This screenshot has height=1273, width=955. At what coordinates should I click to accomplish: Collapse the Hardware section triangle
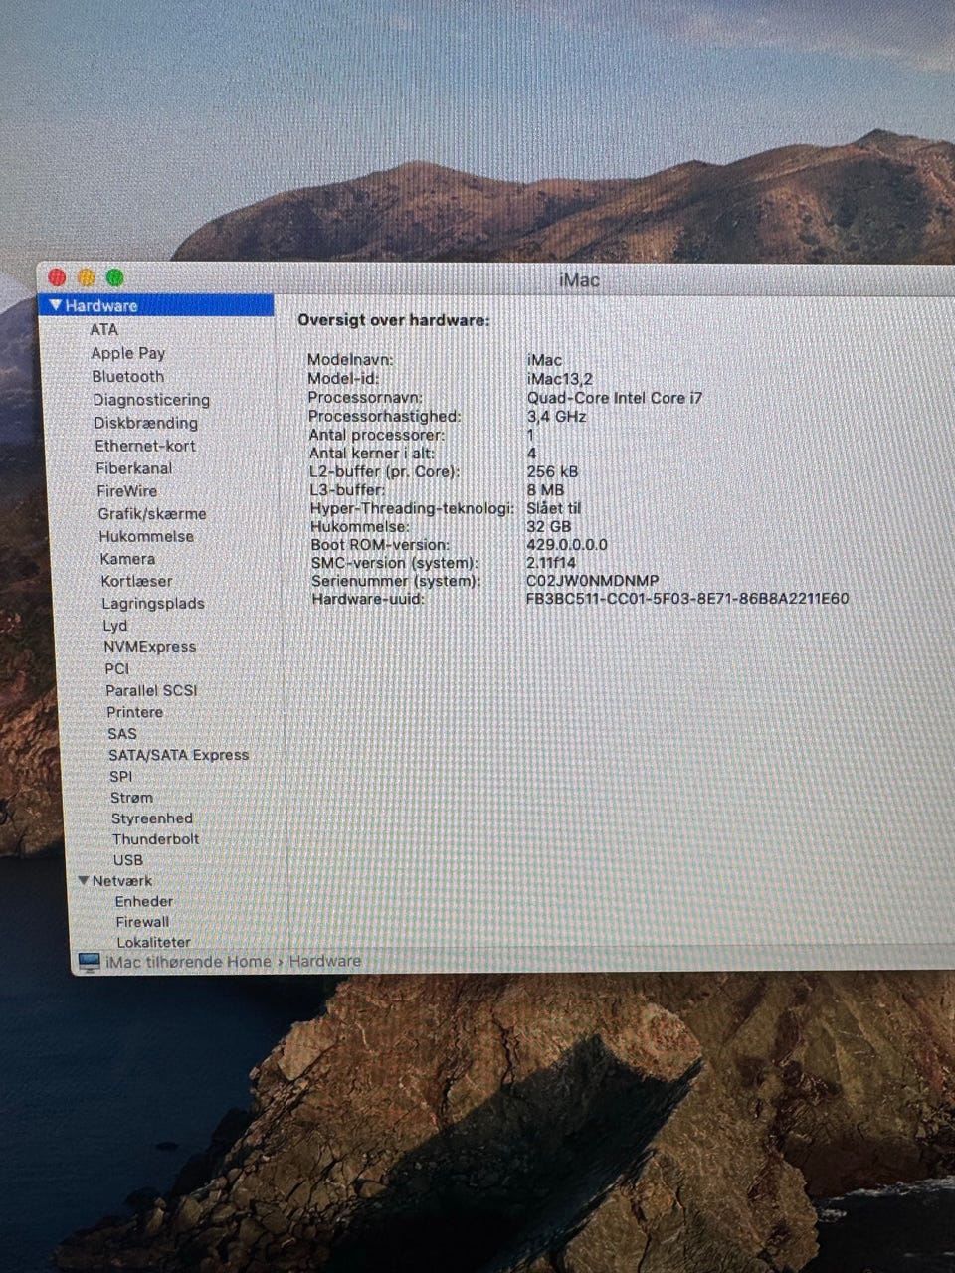56,305
